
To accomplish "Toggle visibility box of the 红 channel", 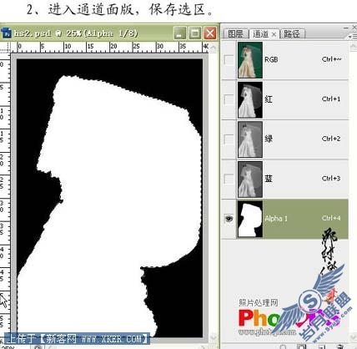I will [229, 99].
